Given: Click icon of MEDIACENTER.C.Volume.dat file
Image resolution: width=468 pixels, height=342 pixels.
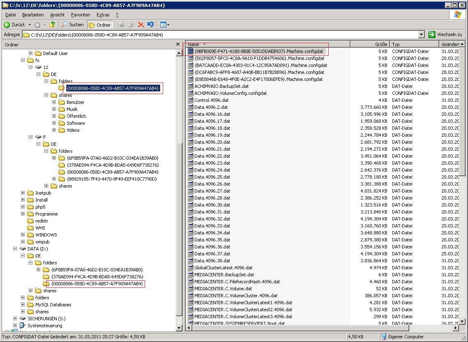Looking at the screenshot, I should pos(191,288).
